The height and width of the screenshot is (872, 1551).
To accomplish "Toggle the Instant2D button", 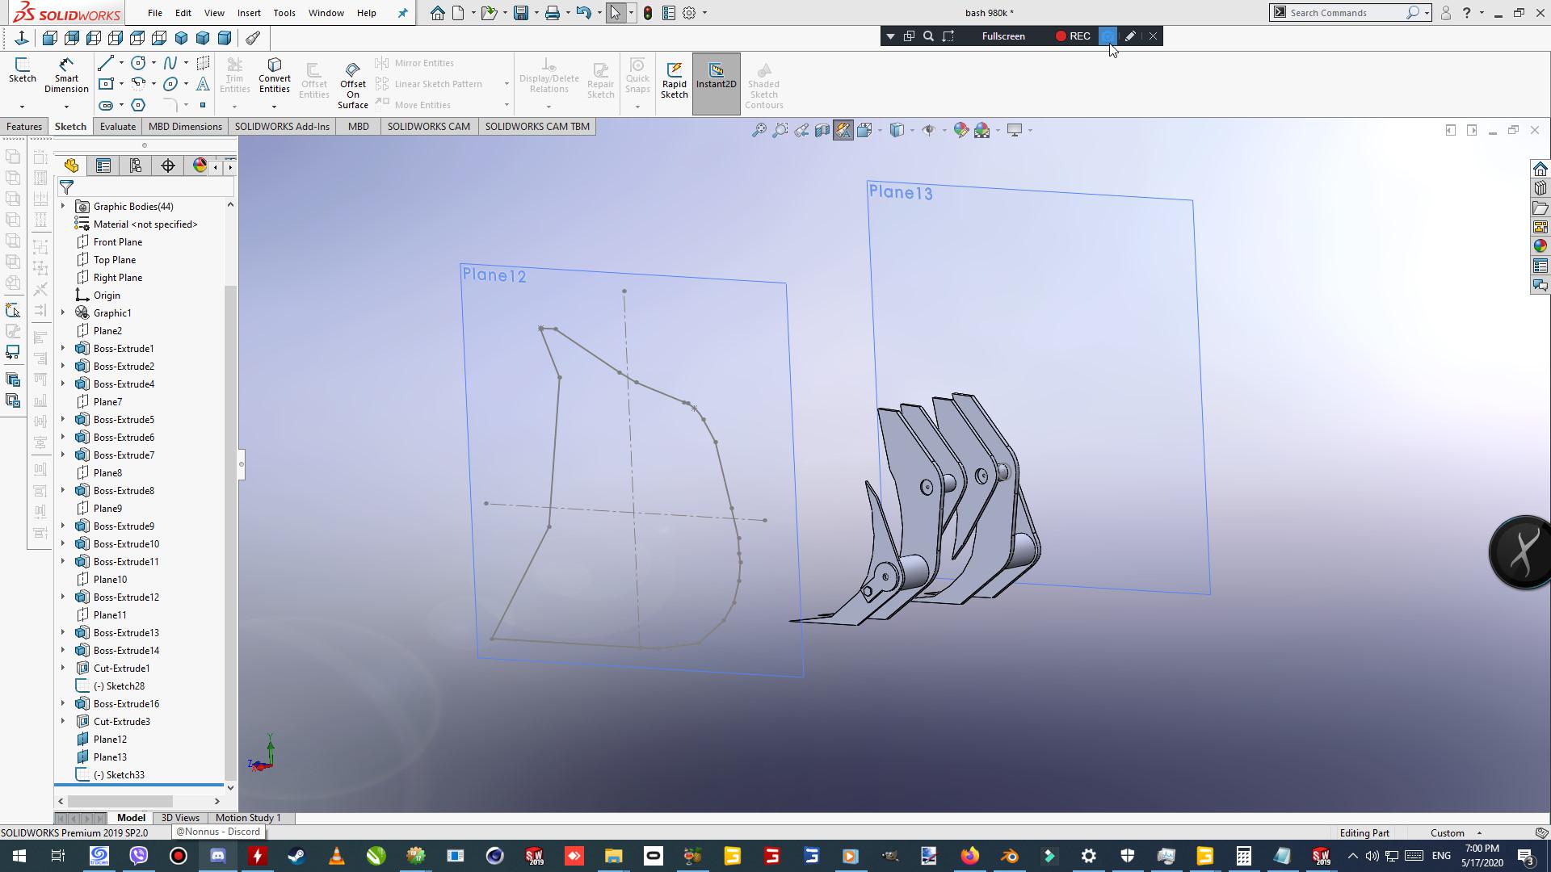I will pyautogui.click(x=716, y=75).
